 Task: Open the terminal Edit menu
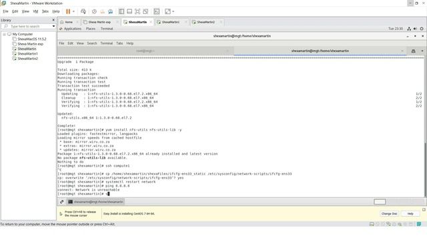point(70,43)
